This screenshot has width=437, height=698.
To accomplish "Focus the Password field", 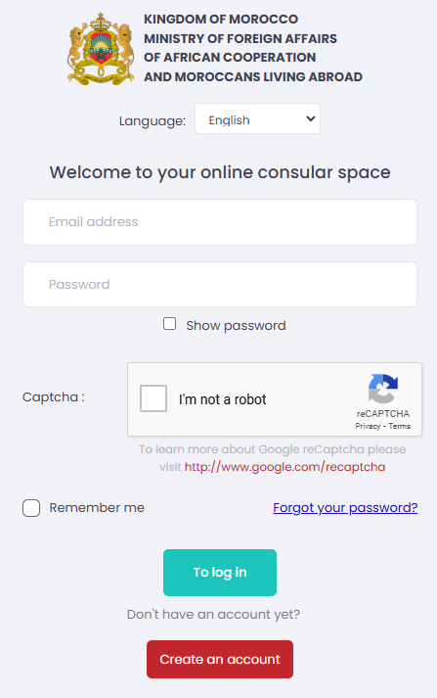I will click(220, 285).
